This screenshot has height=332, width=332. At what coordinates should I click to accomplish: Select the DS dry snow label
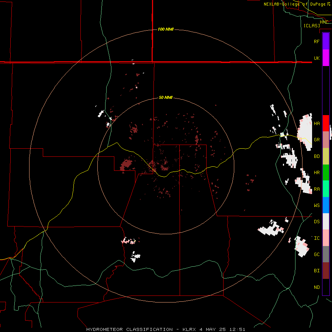pyautogui.click(x=317, y=222)
